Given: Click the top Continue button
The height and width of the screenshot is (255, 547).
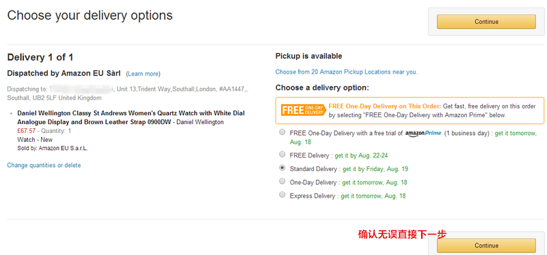Looking at the screenshot, I should 486,22.
